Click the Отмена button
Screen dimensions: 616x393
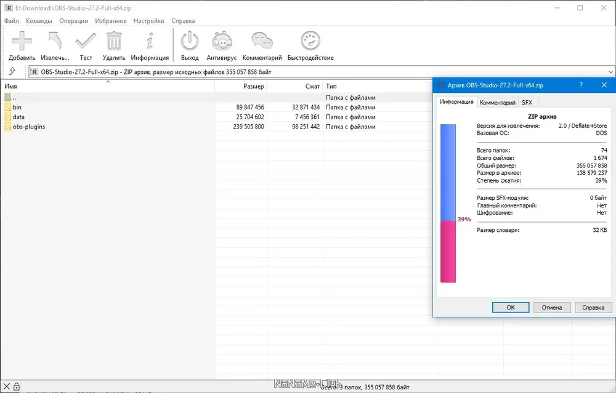tap(551, 308)
